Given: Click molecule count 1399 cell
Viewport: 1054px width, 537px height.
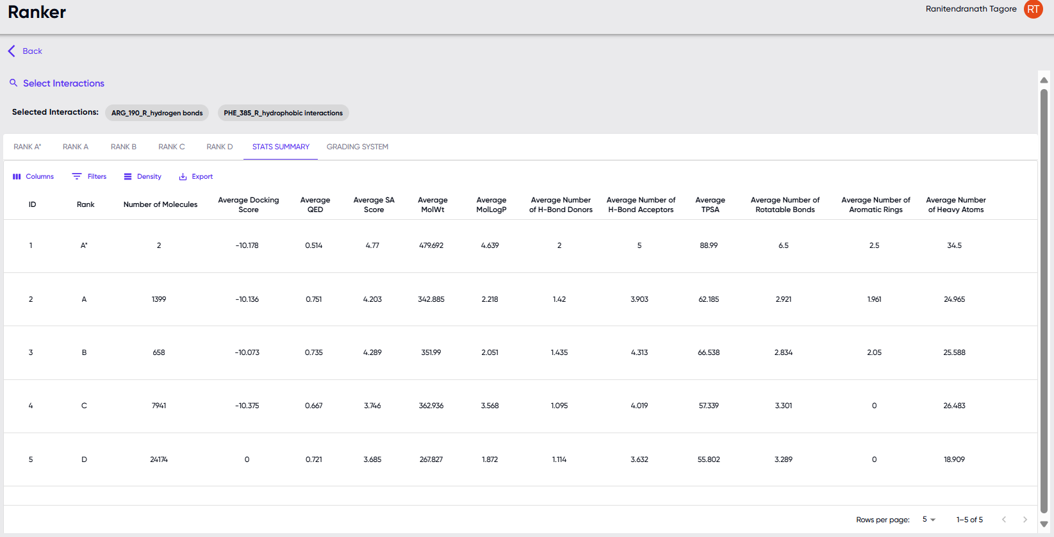Looking at the screenshot, I should coord(159,299).
